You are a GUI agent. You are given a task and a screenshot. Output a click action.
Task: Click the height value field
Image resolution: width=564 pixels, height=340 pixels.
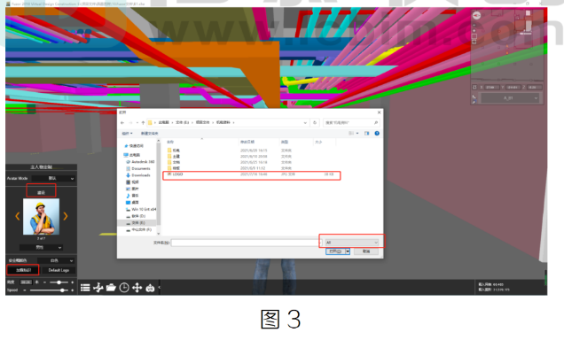tap(27, 282)
